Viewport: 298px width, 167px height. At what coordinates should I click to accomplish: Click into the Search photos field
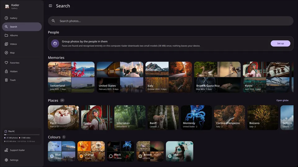[x=170, y=21]
